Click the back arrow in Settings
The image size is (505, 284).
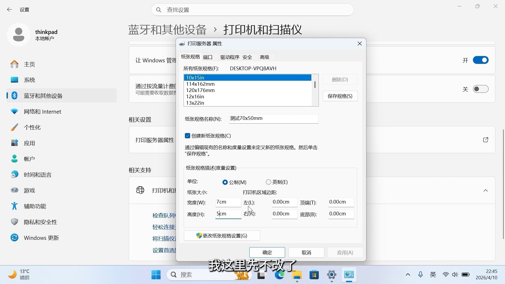point(9,10)
